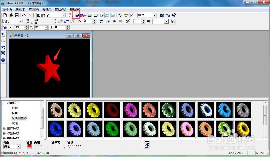Viewport: 270px width, 157px height.
Task: Open a file with the folder icon
Action: tap(11, 15)
